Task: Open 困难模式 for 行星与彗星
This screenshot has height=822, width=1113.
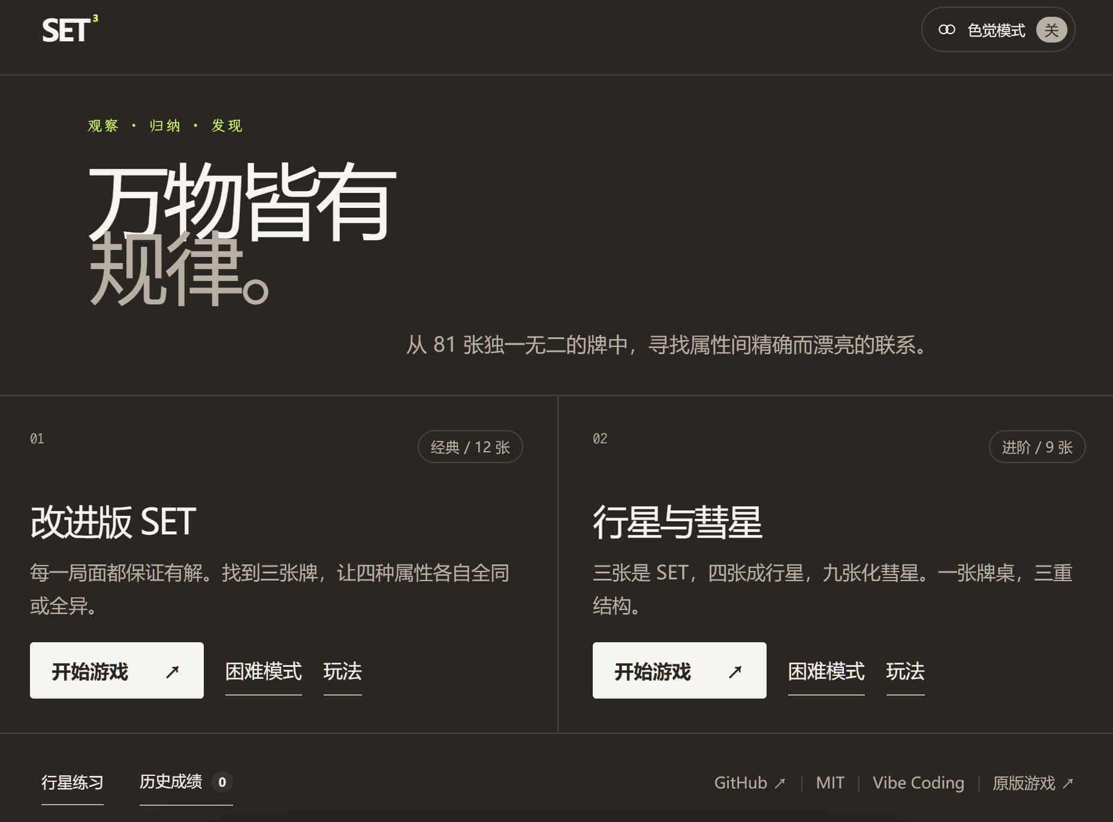Action: [x=827, y=672]
